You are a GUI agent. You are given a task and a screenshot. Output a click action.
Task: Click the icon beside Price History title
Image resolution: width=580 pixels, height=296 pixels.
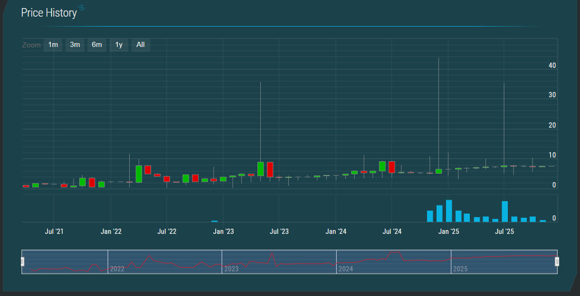click(x=82, y=8)
